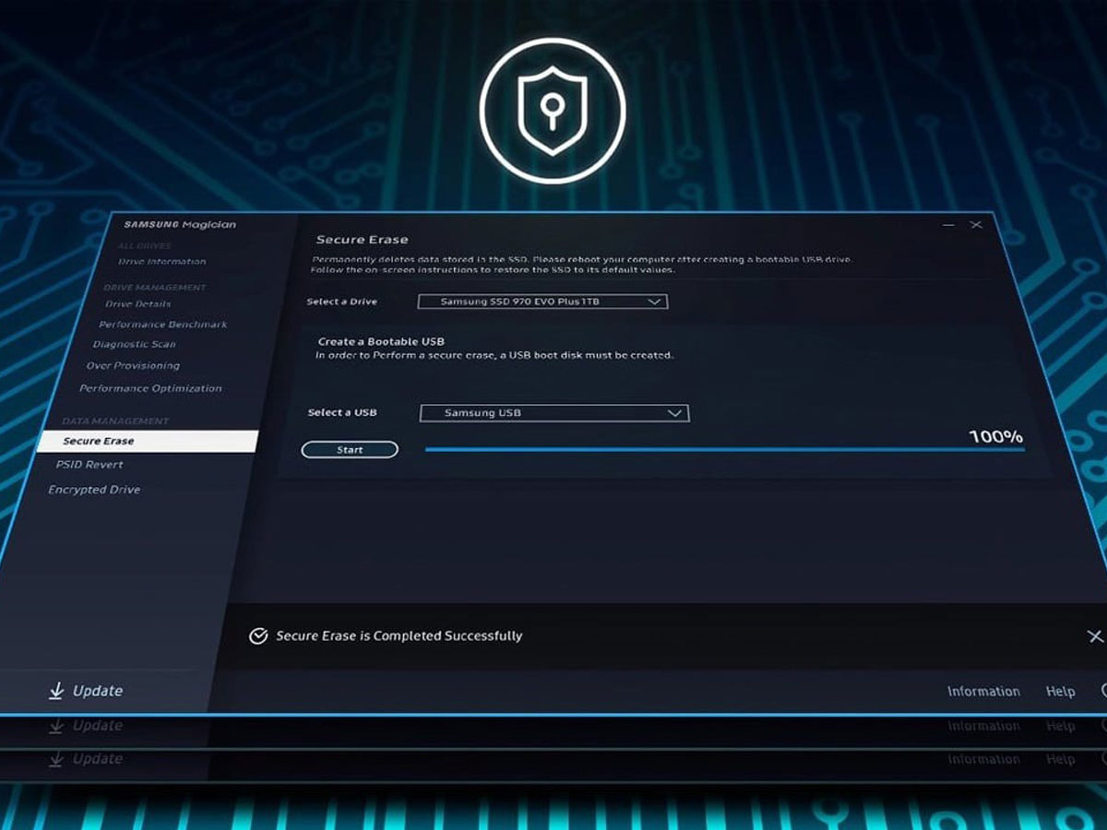Click the Samsung Magician logo
The height and width of the screenshot is (830, 1107).
coord(180,224)
